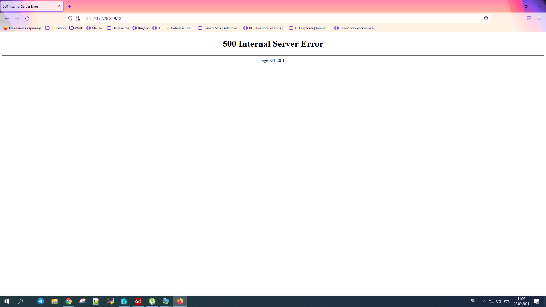The width and height of the screenshot is (546, 307).
Task: Open Google Chrome from taskbar
Action: [69, 301]
